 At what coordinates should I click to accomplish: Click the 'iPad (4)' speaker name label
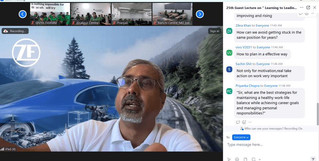[10, 149]
